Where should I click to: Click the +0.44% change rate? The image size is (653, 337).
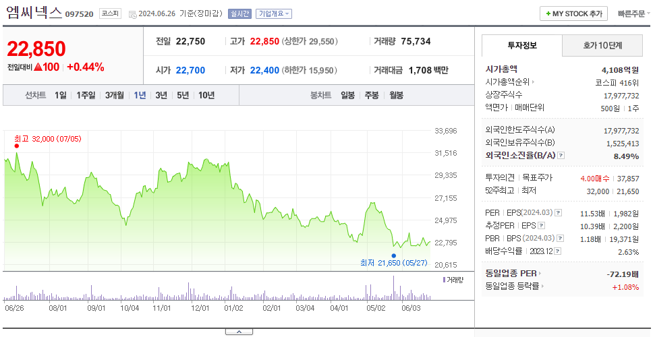(x=86, y=67)
